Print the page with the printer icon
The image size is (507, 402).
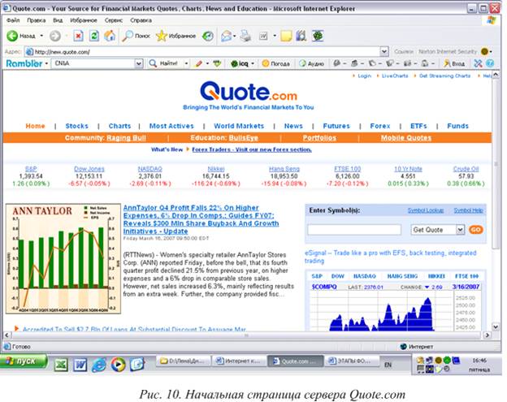tap(245, 36)
